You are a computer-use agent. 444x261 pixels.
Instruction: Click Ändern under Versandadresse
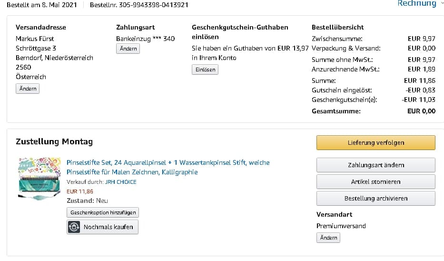[28, 89]
